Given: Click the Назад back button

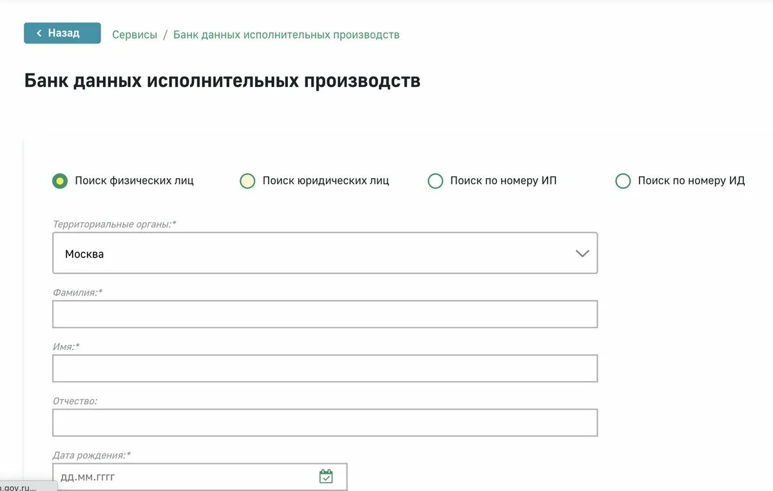Looking at the screenshot, I should [62, 33].
